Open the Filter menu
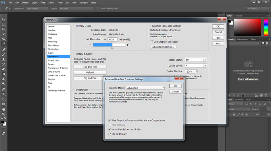This screenshot has width=271, height=151. pos(60,3)
